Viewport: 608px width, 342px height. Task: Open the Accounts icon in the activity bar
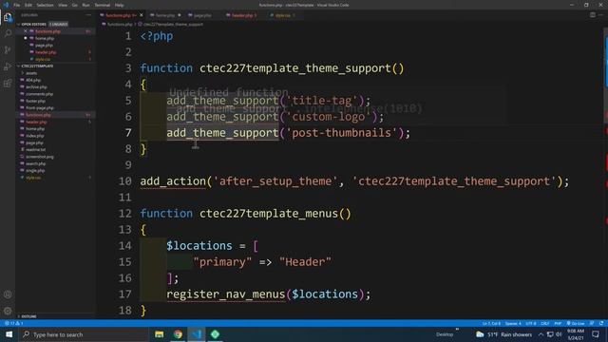tap(8, 294)
